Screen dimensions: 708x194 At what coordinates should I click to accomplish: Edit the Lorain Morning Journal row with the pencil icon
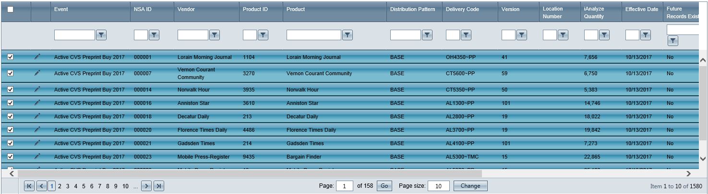(37, 57)
